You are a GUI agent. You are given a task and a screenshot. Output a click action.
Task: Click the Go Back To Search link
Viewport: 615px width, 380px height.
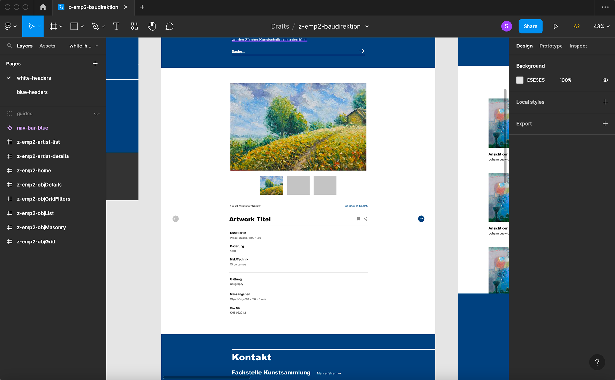tap(356, 206)
